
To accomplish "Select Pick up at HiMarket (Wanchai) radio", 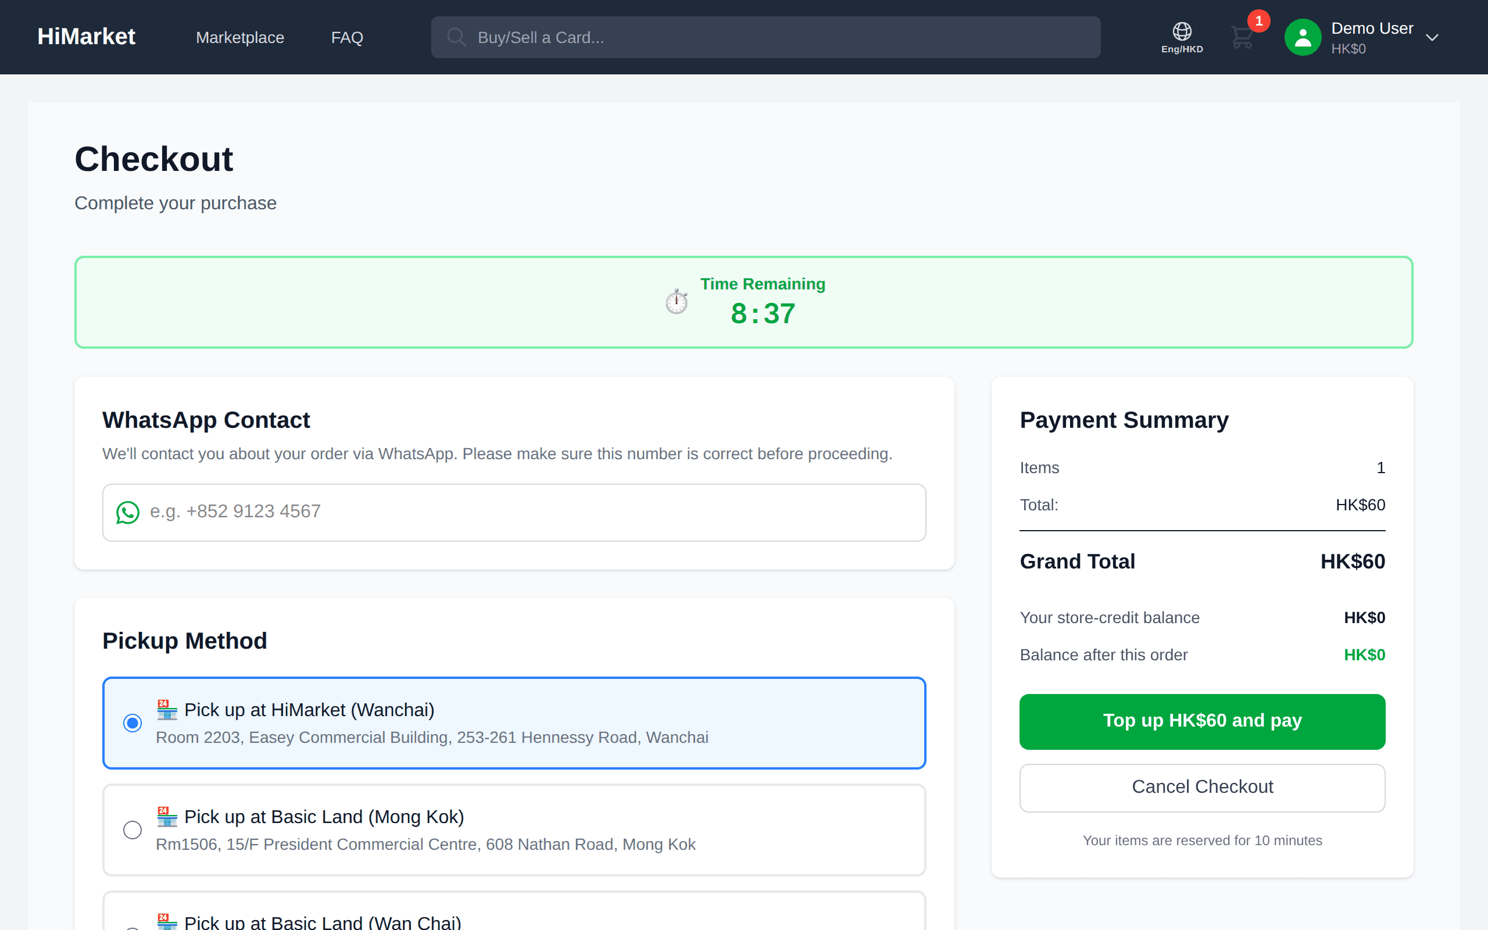I will click(x=132, y=722).
